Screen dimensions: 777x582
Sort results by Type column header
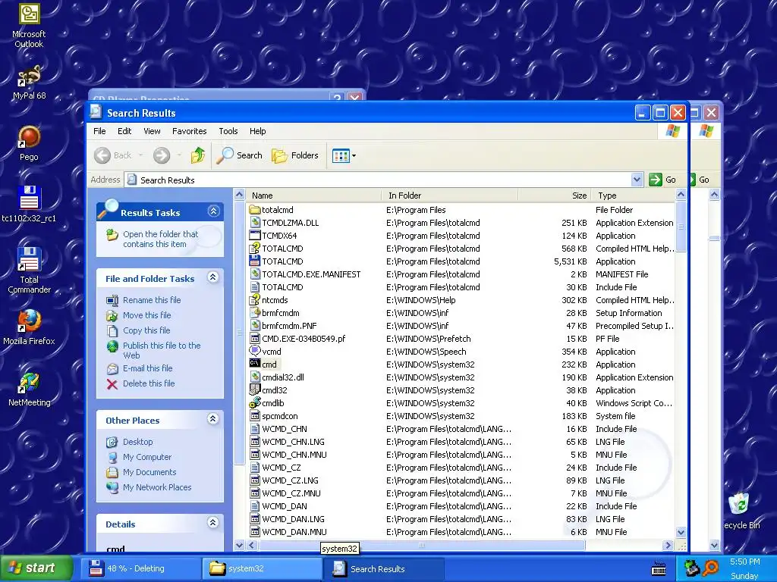[x=634, y=196]
